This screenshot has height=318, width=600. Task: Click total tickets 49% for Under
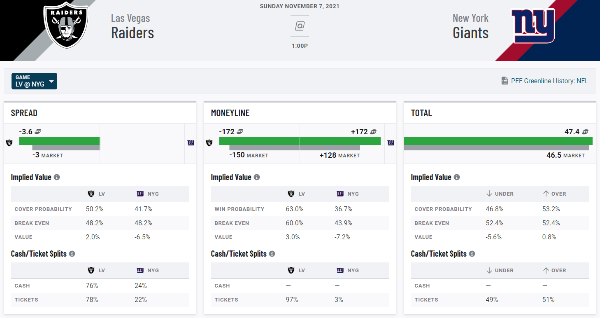[x=492, y=299]
